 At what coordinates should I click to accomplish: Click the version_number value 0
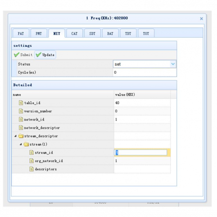(116, 111)
